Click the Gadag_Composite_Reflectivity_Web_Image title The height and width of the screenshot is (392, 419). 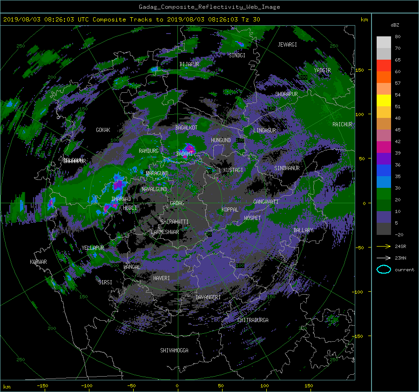(x=209, y=7)
